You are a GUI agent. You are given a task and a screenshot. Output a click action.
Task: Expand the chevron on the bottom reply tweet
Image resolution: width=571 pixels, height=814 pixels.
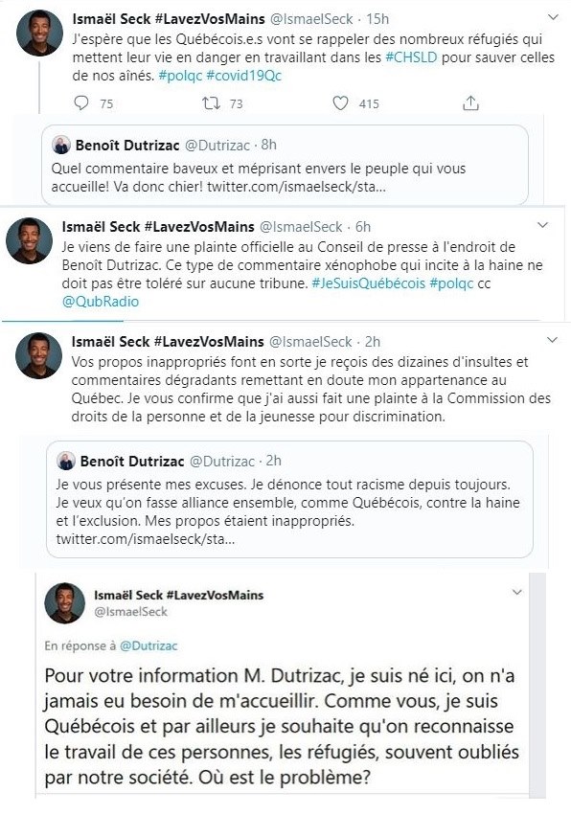point(516,592)
